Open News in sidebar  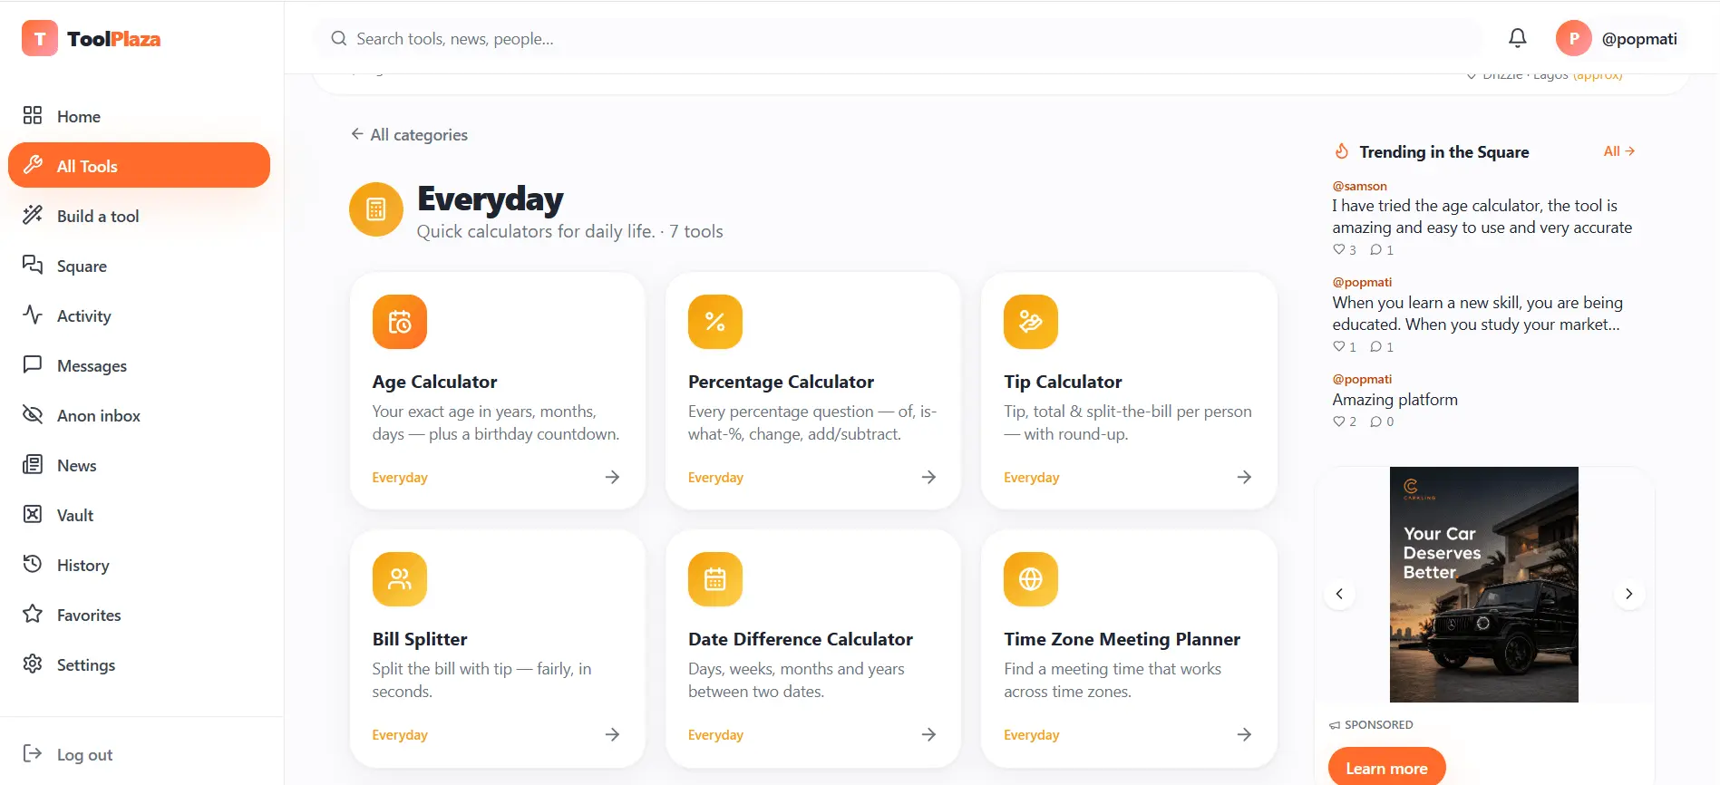[139, 465]
